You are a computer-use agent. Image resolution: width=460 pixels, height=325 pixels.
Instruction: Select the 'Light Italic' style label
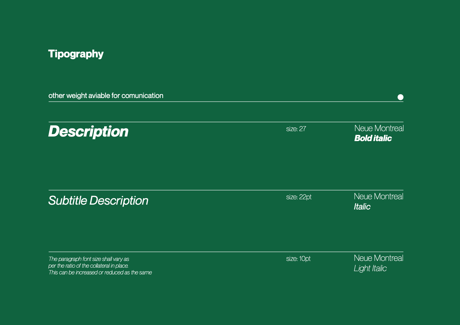370,268
